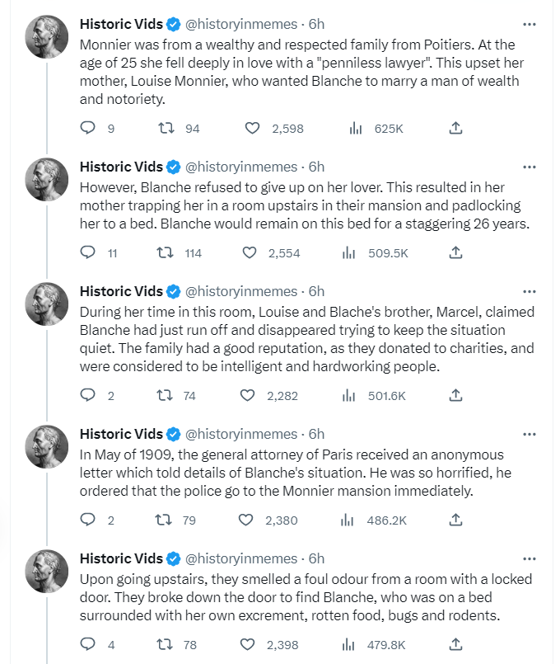Share the tweet about Monnier's wealthy family
Viewport: 560px width, 664px height.
(455, 128)
